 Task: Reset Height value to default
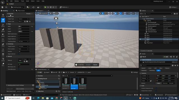pos(32,31)
